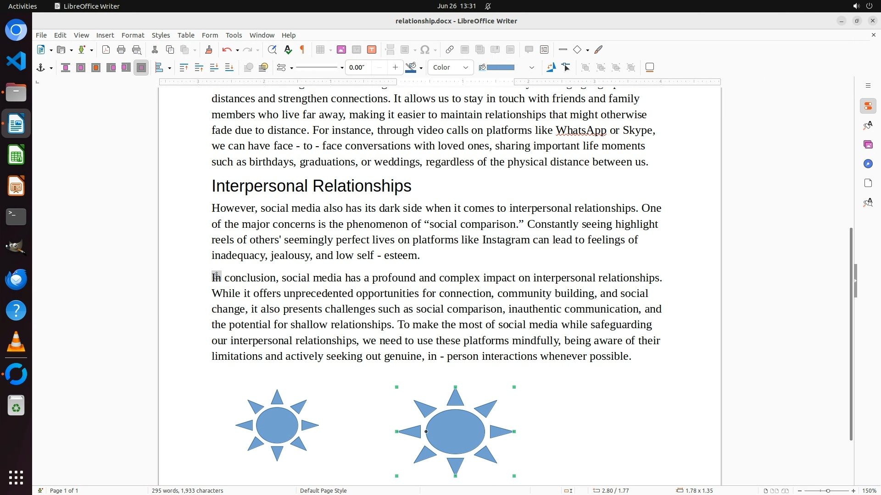Click the Export as PDF icon
The image size is (881, 495).
pyautogui.click(x=106, y=50)
